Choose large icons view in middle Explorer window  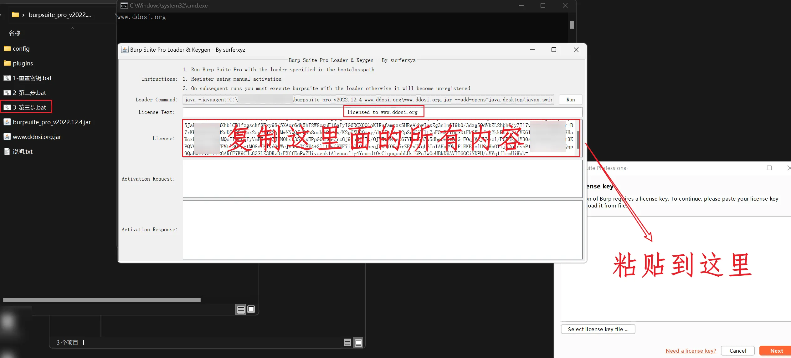point(251,309)
